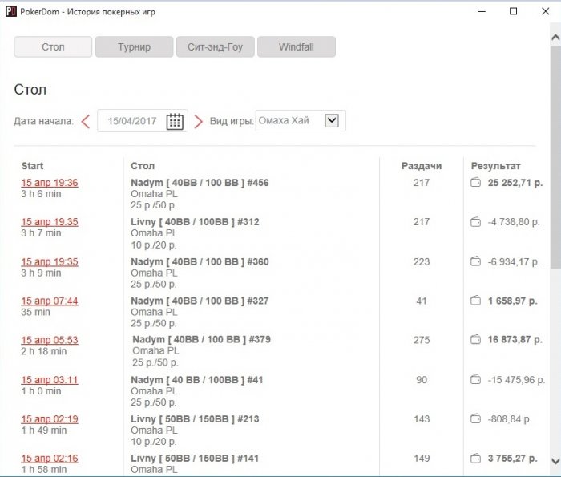561x477 pixels.
Task: Switch to the Сит-энд-Гоу tab
Action: pos(215,47)
